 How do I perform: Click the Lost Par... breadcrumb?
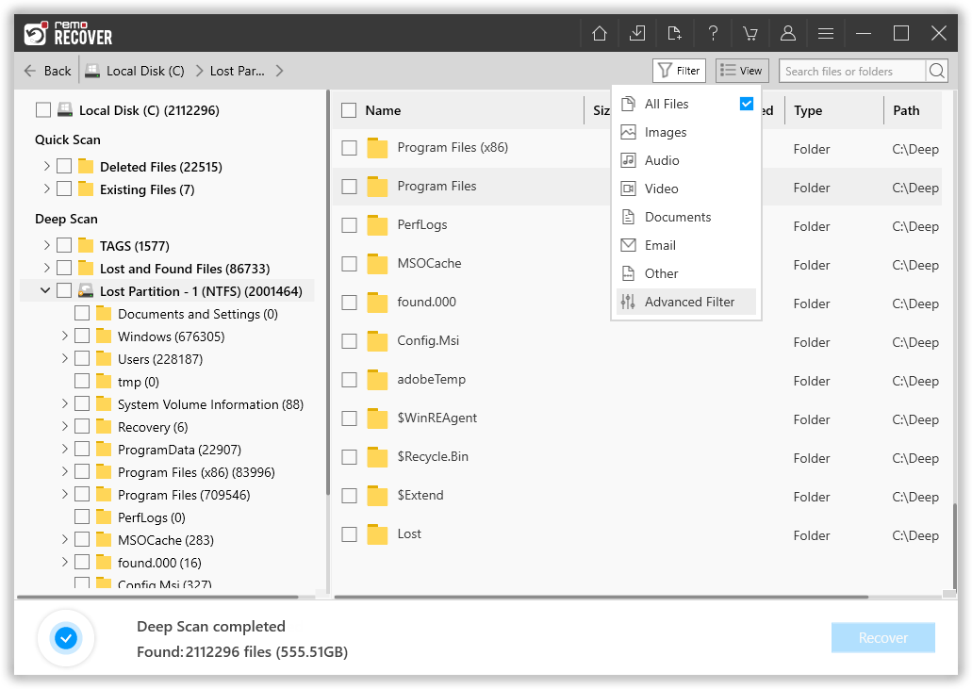coord(237,71)
